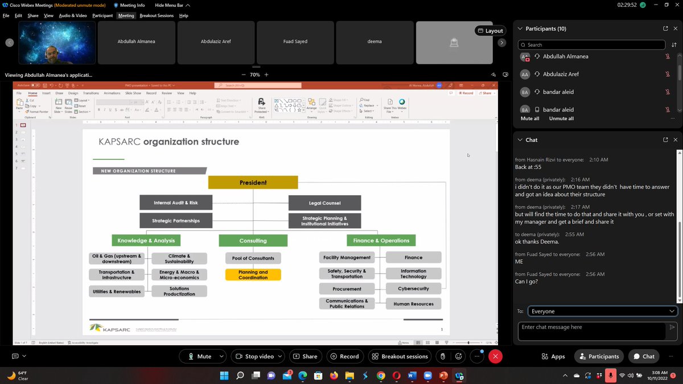Select Fuad Sayed video tile
This screenshot has height=384, width=683.
295,43
